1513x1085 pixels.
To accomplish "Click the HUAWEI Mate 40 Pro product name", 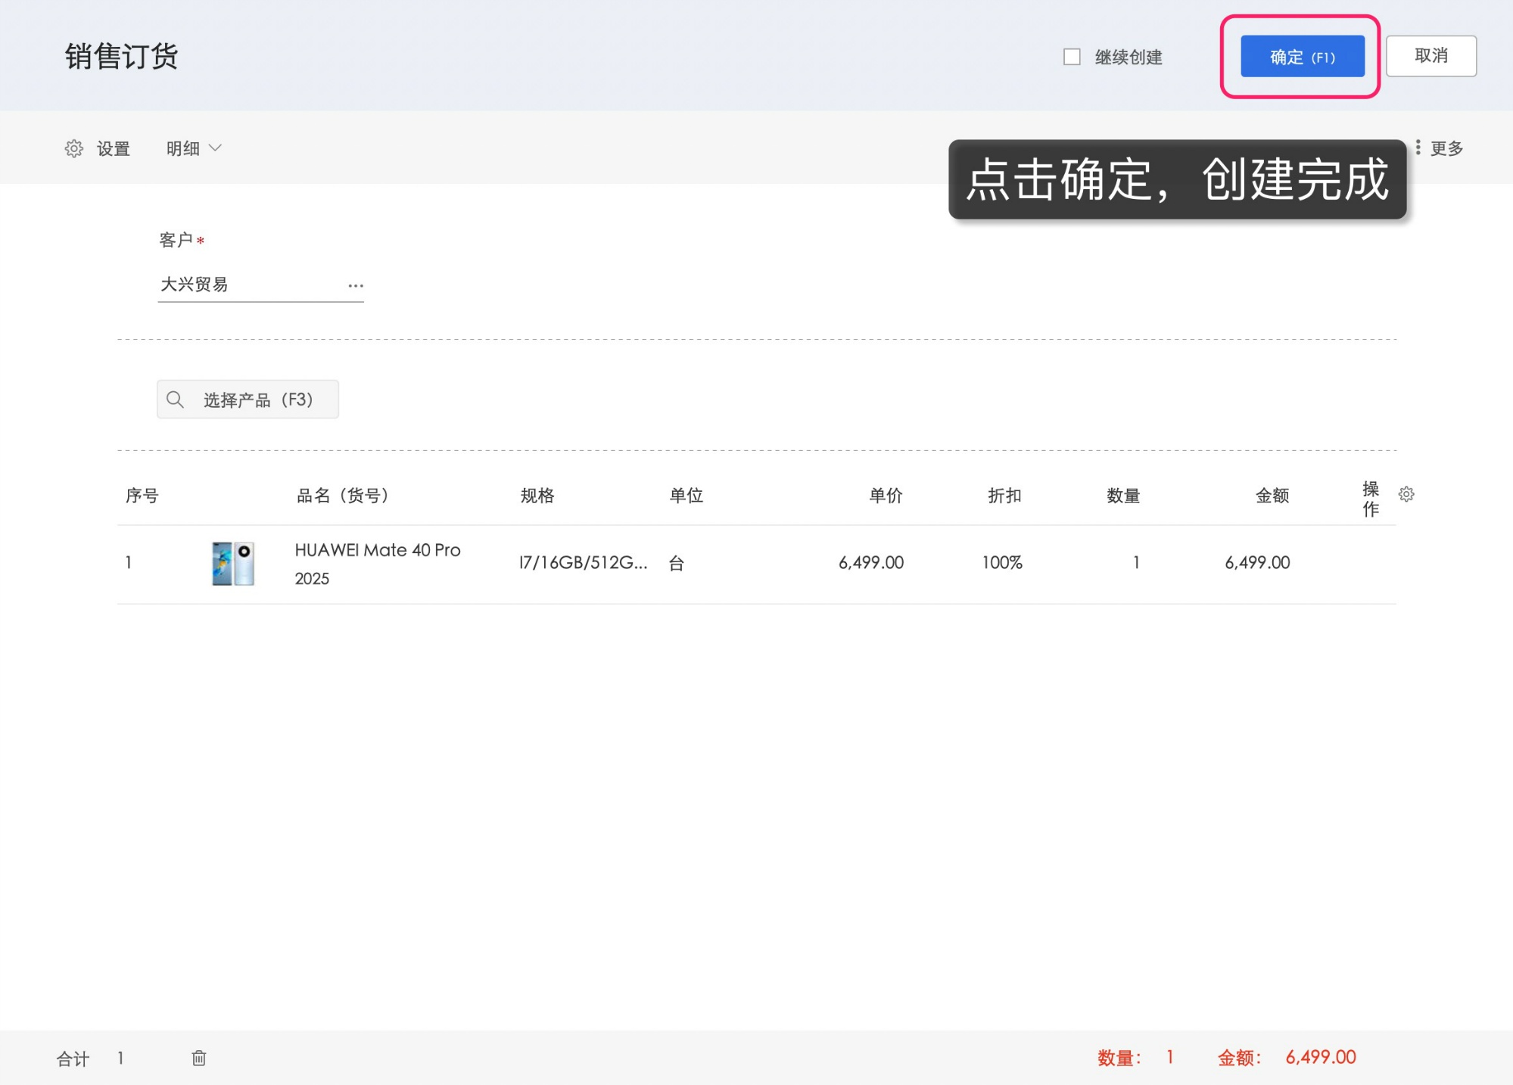I will [377, 550].
